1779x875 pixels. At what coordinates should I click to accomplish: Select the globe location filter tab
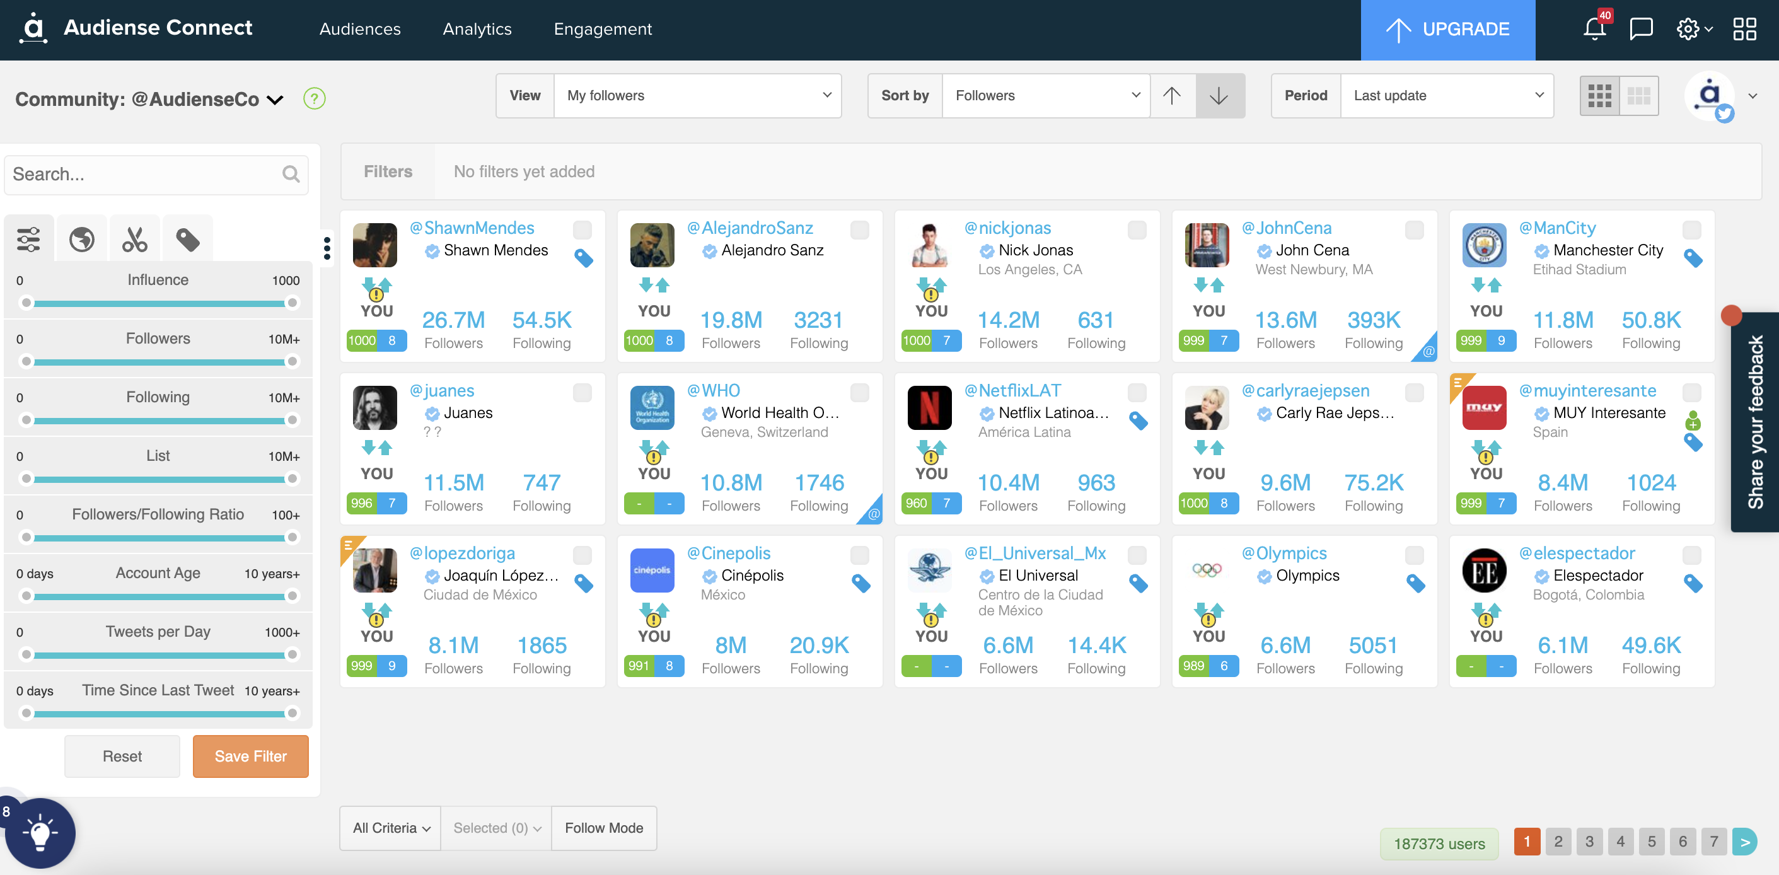81,239
